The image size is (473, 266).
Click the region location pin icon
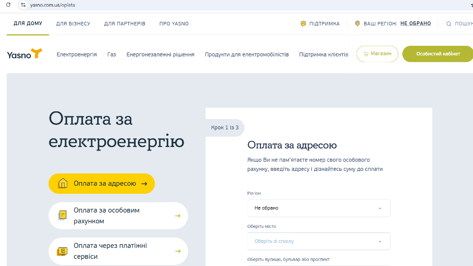click(x=357, y=23)
